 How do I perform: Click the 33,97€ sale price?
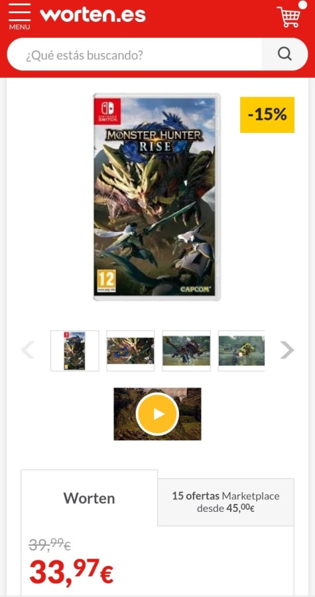tap(72, 572)
